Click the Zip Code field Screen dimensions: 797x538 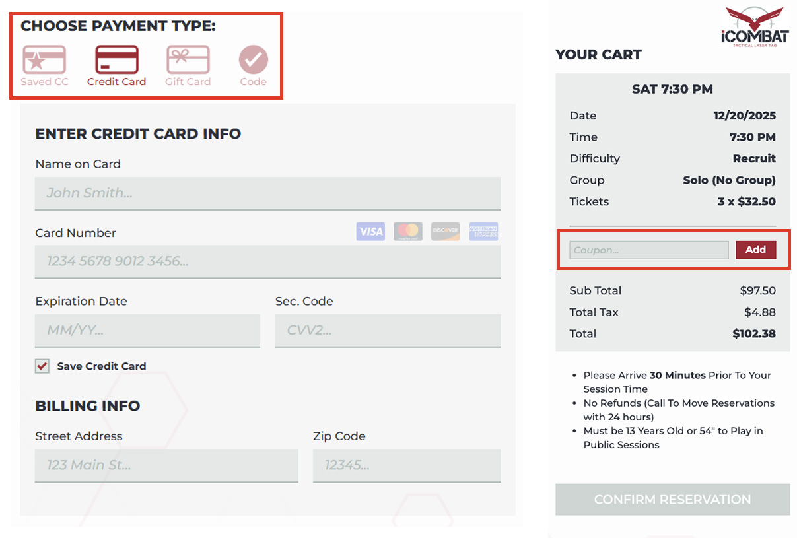(406, 465)
